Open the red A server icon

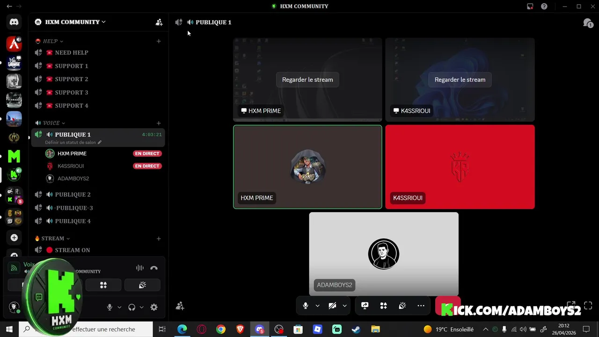click(14, 44)
